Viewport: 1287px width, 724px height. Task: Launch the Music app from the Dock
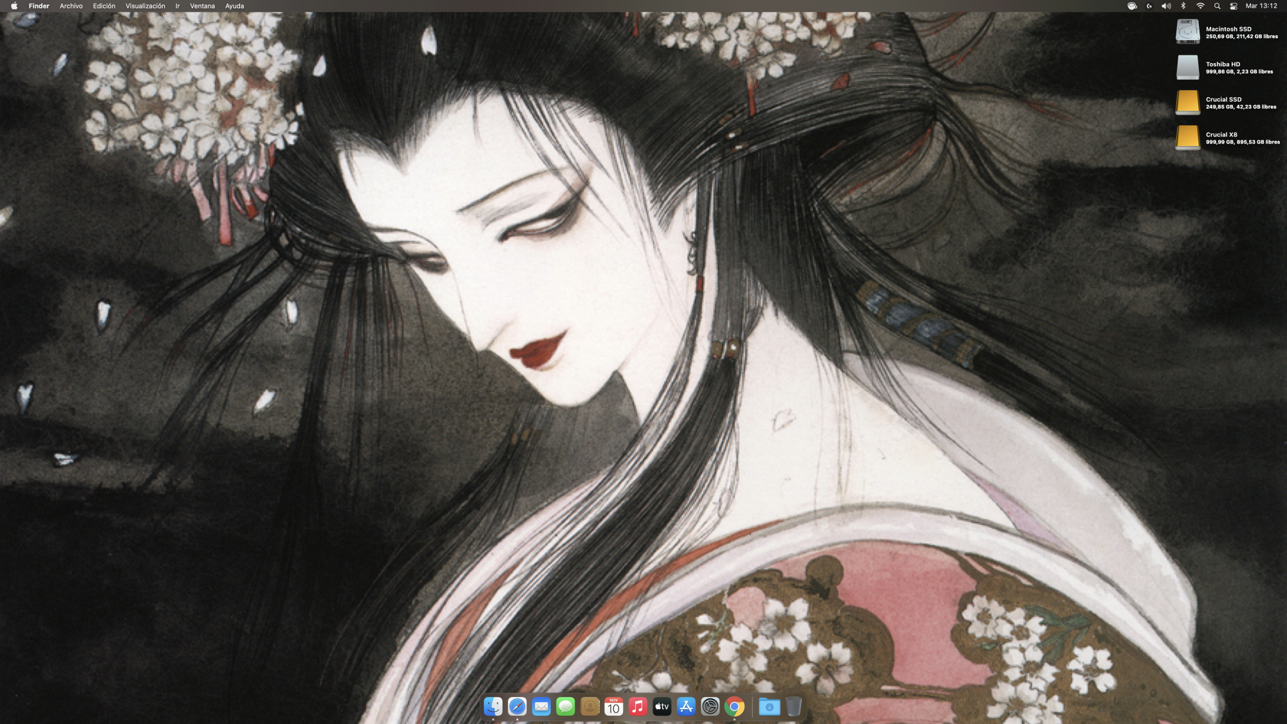(x=638, y=707)
